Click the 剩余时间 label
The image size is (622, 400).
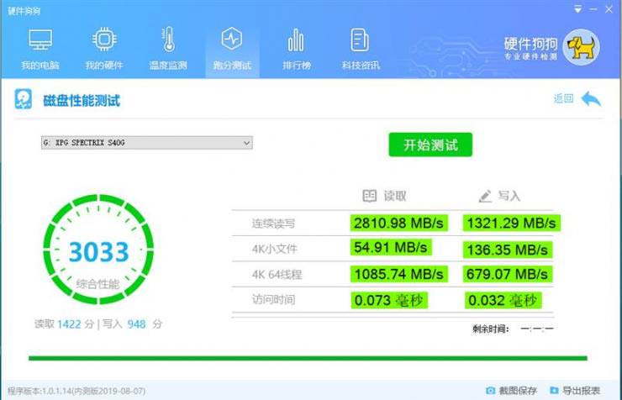(x=490, y=329)
